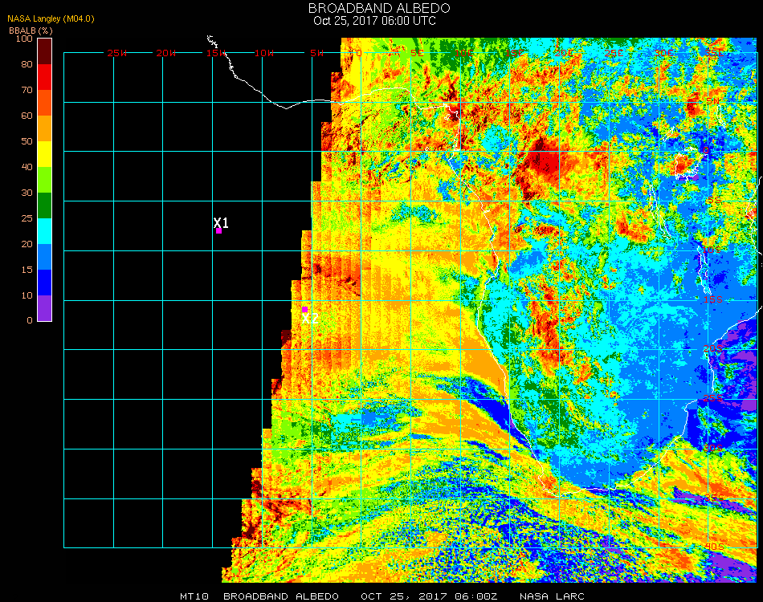763x602 pixels.
Task: Click the legend value '20'
Action: [27, 244]
